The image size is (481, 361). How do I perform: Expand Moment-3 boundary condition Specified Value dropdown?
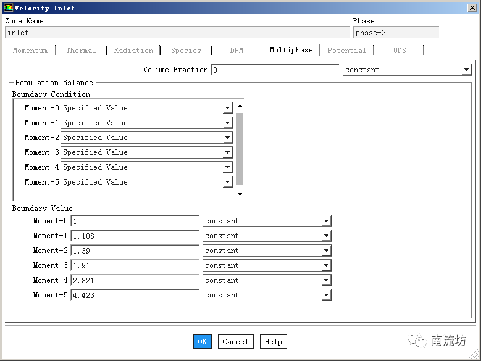pyautogui.click(x=228, y=152)
